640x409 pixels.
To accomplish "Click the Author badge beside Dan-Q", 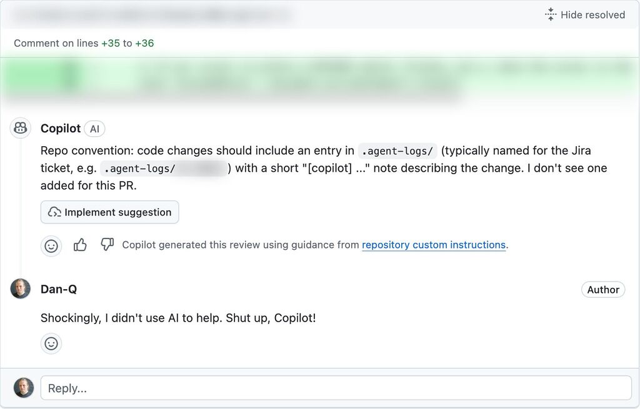I will pyautogui.click(x=603, y=289).
